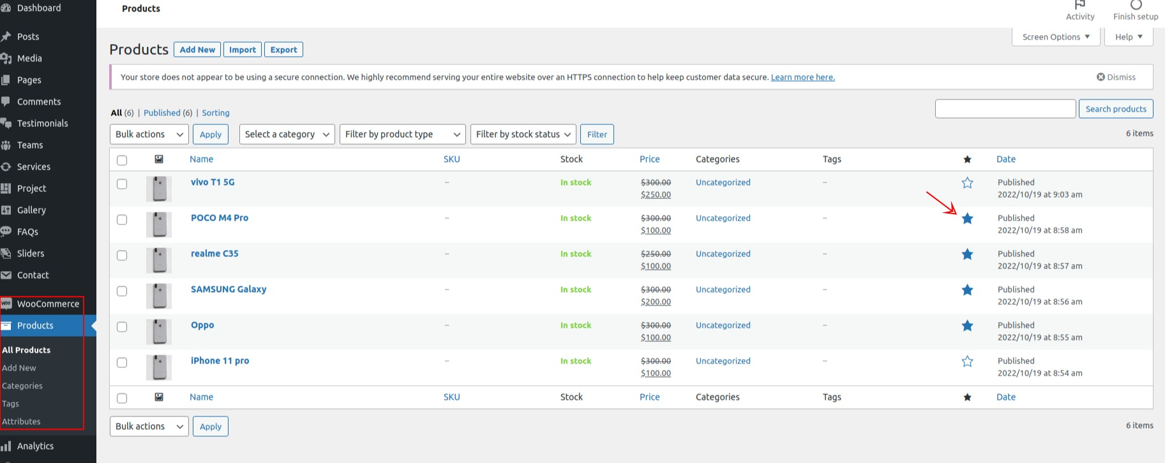This screenshot has width=1165, height=463.
Task: Expand the Screen Options panel
Action: click(1056, 37)
